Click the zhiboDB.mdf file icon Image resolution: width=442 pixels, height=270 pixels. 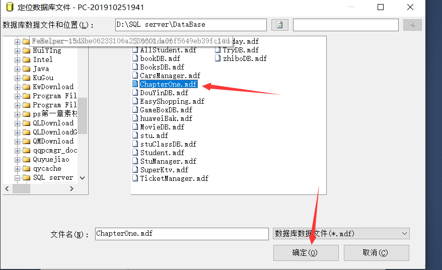(x=217, y=58)
